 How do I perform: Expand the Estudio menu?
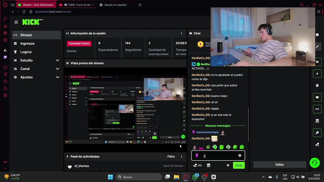click(x=36, y=60)
